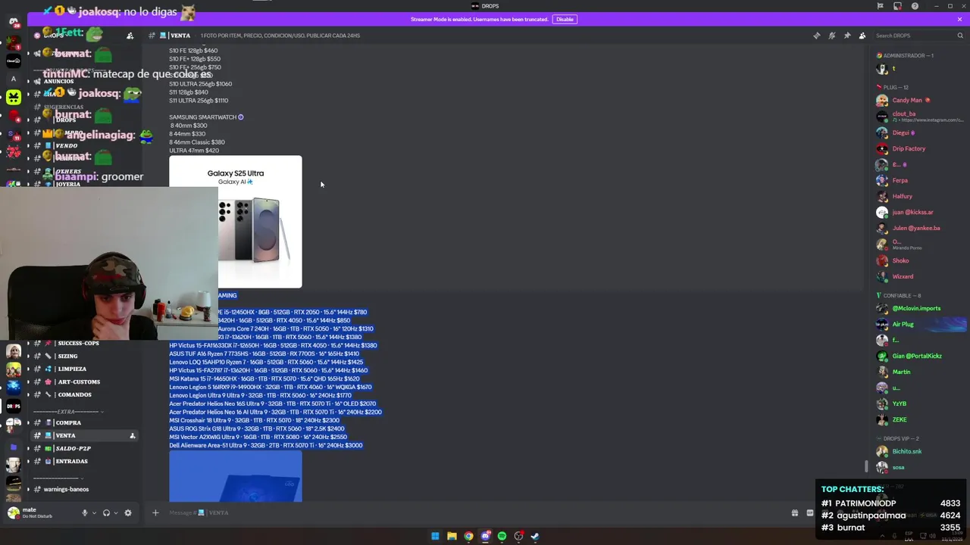Image resolution: width=970 pixels, height=545 pixels.
Task: Open microphone input options dropdown arrow
Action: coord(94,512)
